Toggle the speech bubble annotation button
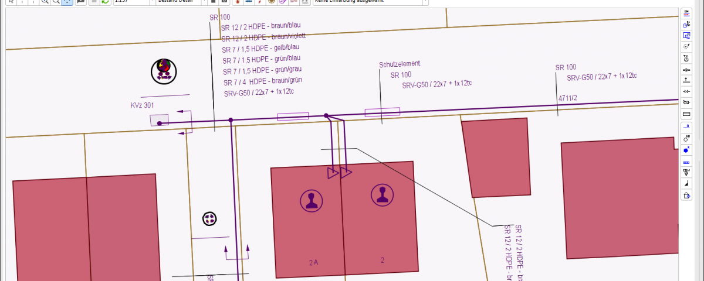The height and width of the screenshot is (281, 704). (x=81, y=2)
